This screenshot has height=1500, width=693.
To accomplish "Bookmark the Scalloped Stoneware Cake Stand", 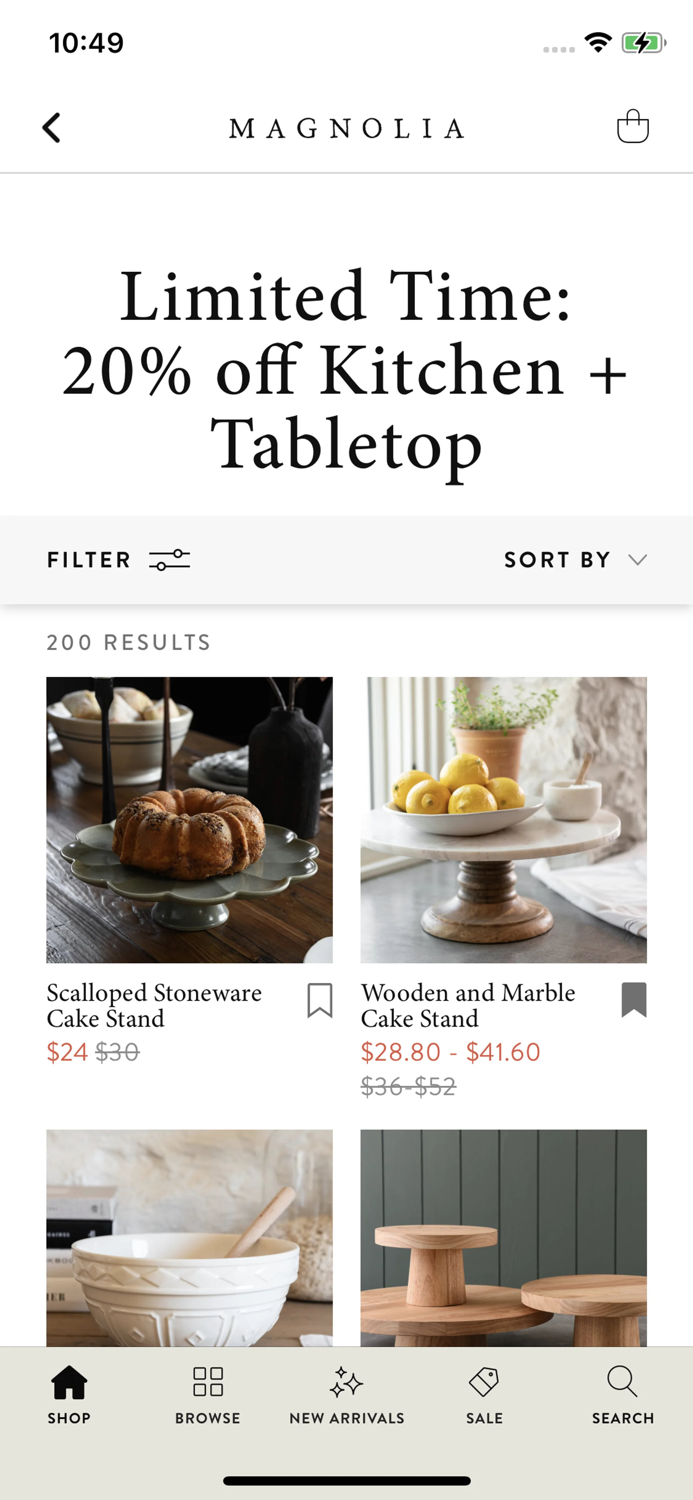I will 320,1000.
